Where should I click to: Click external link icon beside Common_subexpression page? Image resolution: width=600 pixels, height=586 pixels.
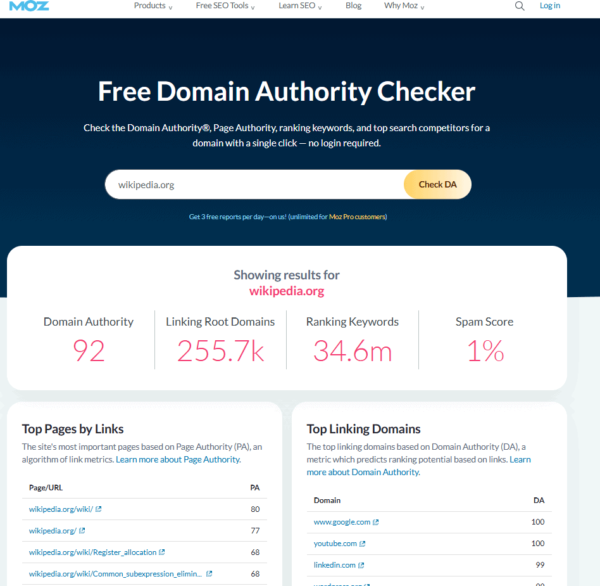(210, 573)
